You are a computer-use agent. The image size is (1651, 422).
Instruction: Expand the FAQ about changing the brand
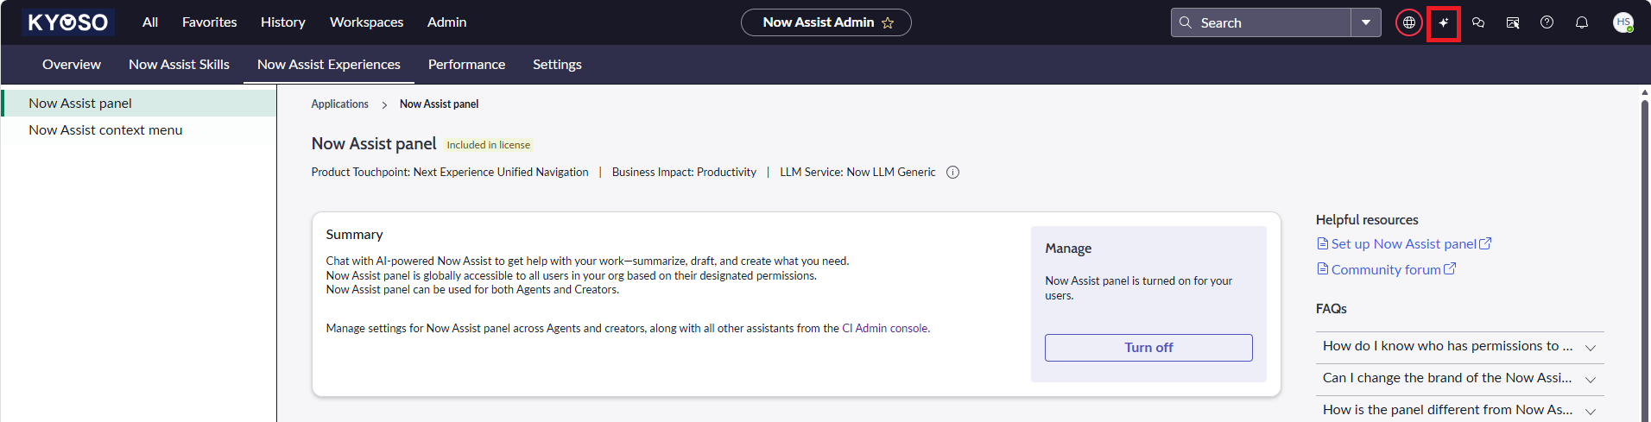tap(1460, 379)
